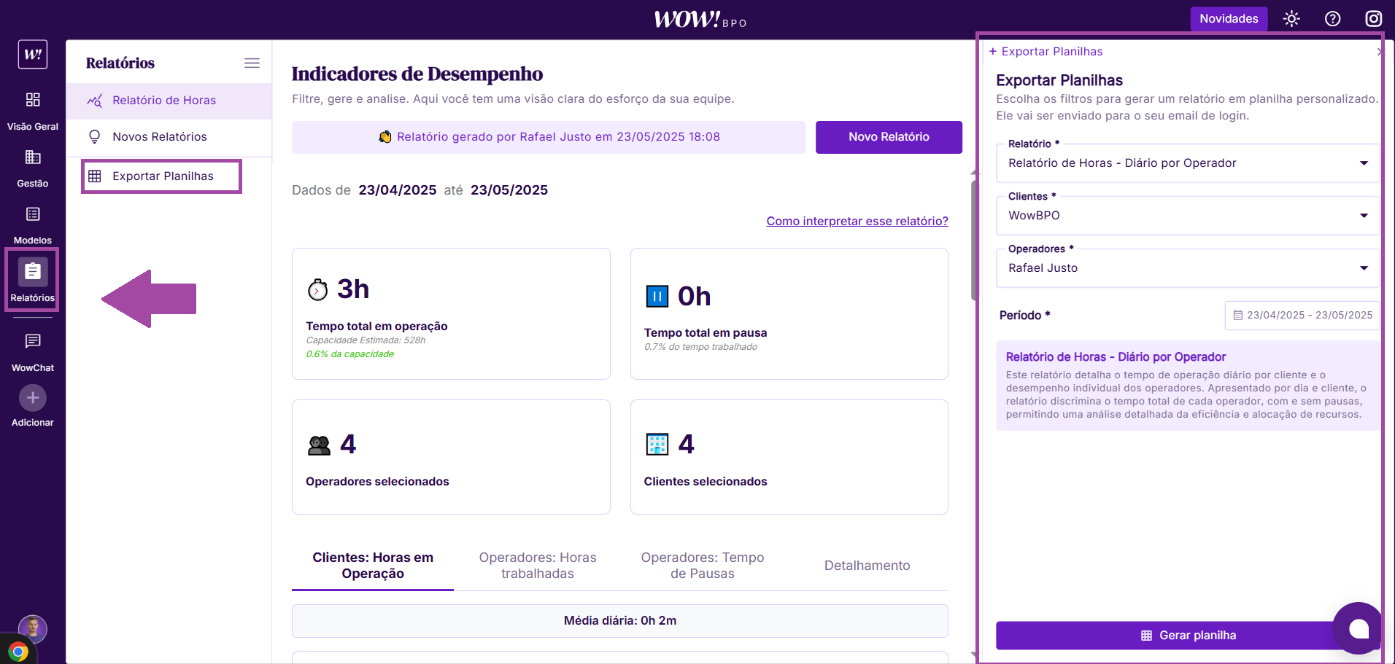Open the Instagram icon in header
Screen dimensions: 1395x664
(1373, 19)
